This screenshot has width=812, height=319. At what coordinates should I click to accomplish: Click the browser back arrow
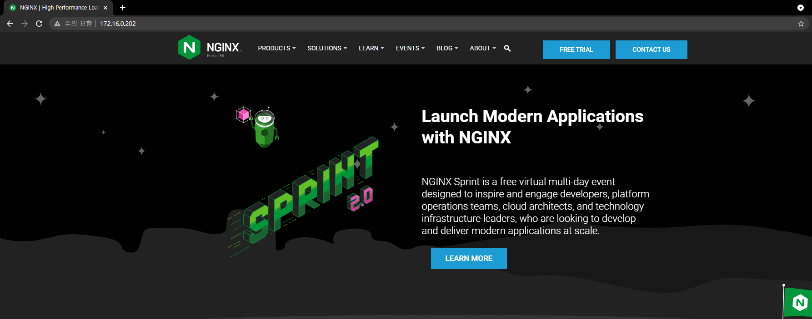pos(10,24)
